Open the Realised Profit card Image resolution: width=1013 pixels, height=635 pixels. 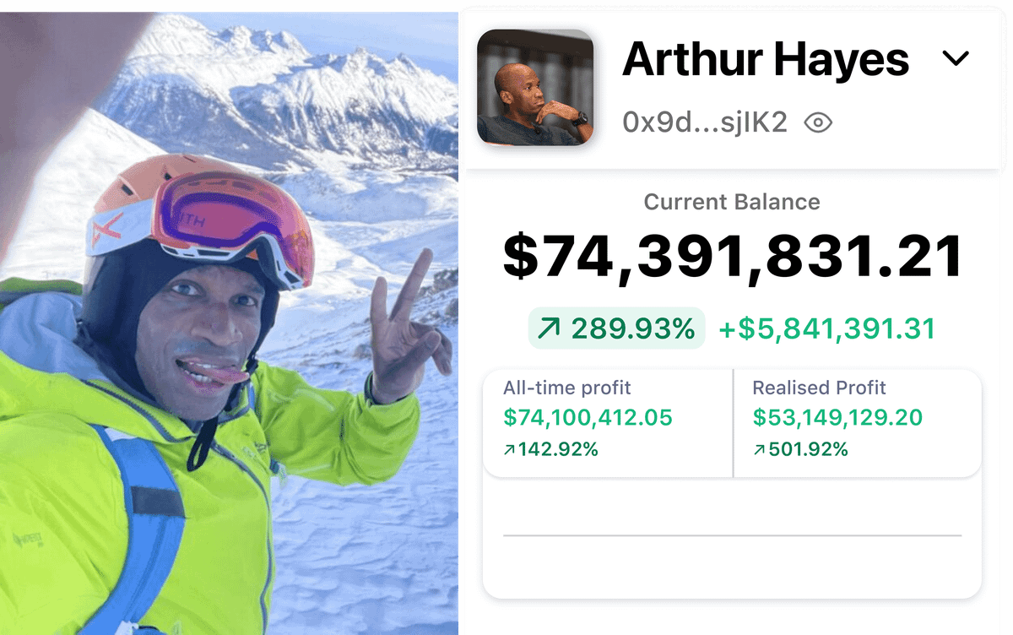point(858,422)
